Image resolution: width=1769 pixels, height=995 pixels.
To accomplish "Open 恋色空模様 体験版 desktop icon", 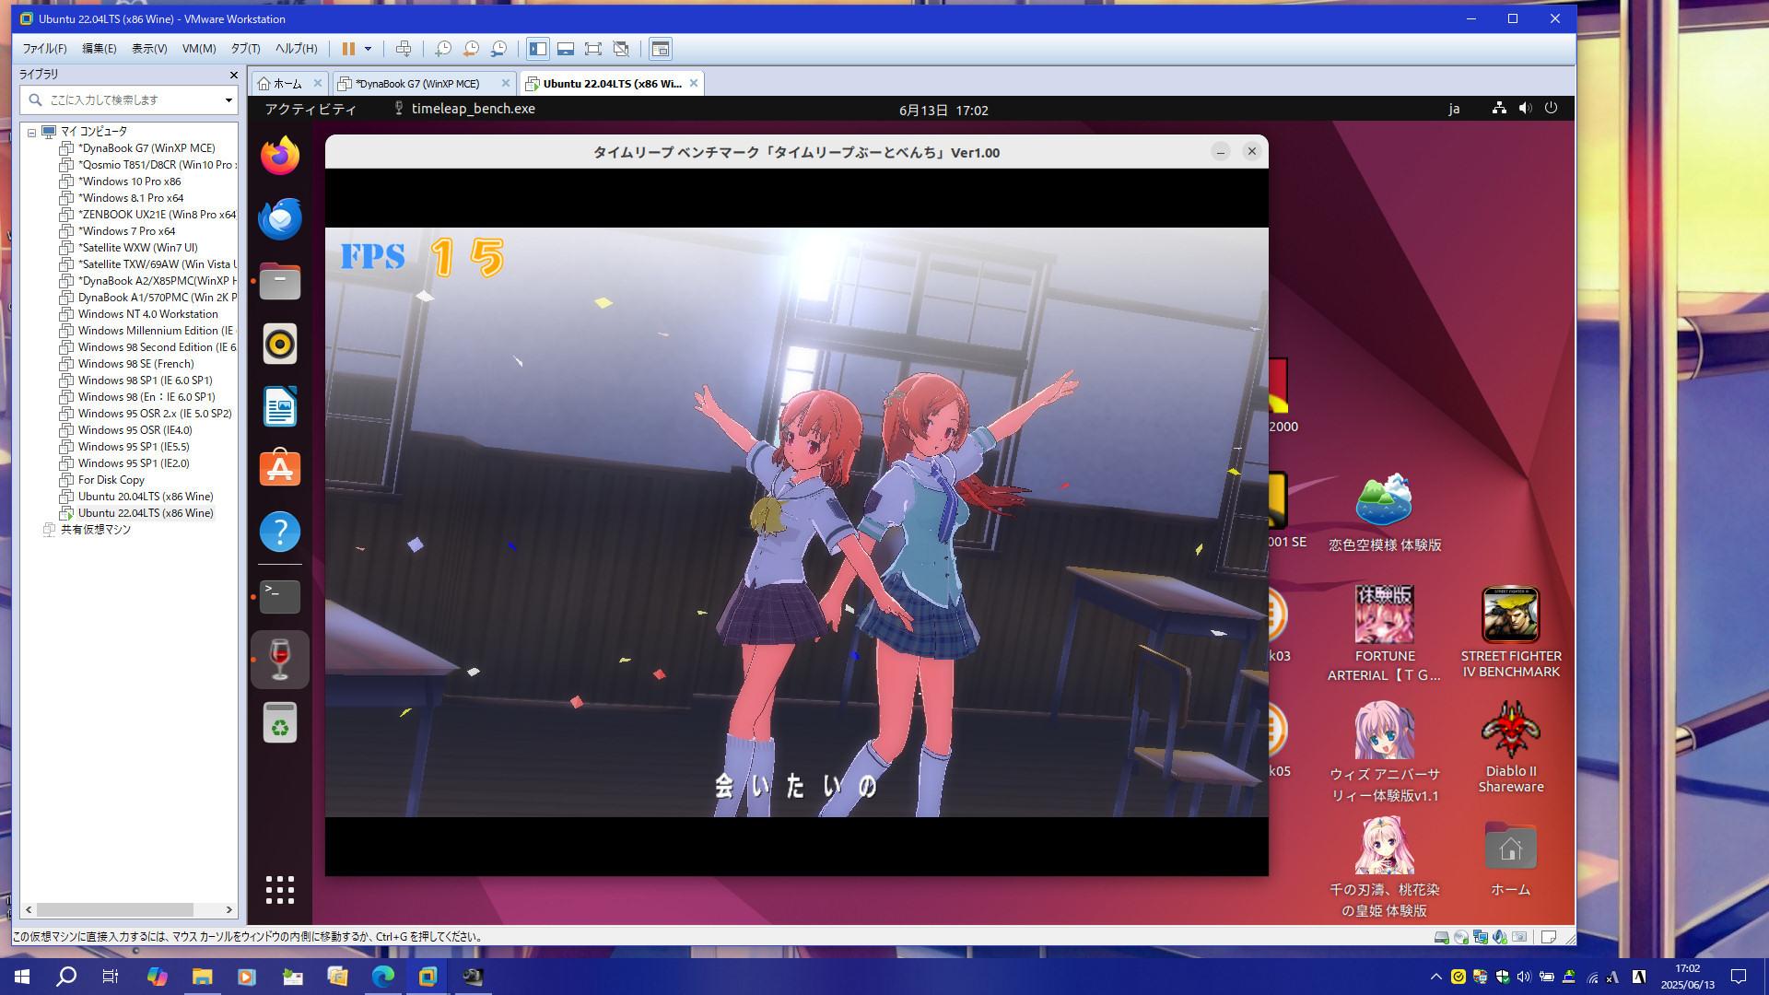I will click(1384, 513).
